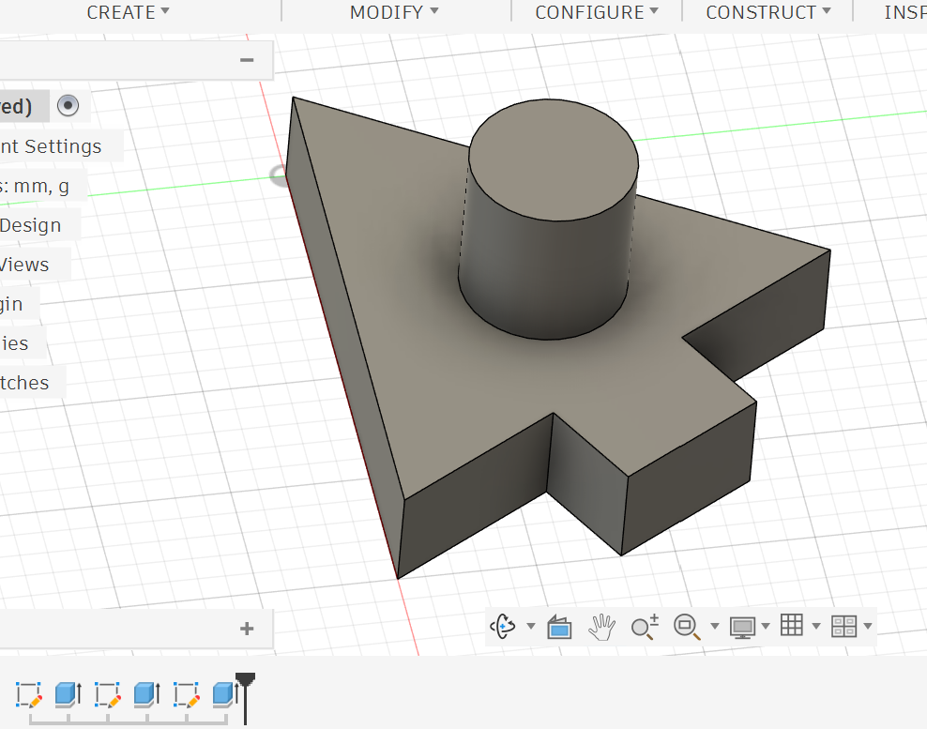Open the CREATE menu
Screen dimensions: 927x729
tap(128, 12)
